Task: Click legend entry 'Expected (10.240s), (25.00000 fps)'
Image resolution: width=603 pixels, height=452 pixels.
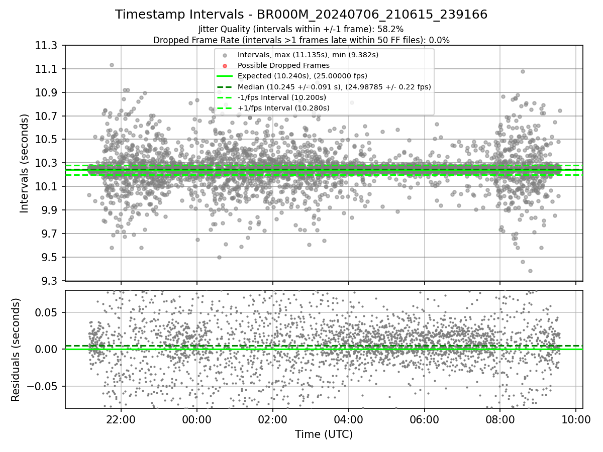Action: [303, 76]
